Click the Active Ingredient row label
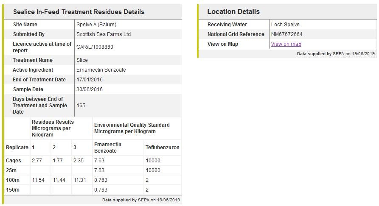Image resolution: width=379 pixels, height=206 pixels. click(x=33, y=70)
